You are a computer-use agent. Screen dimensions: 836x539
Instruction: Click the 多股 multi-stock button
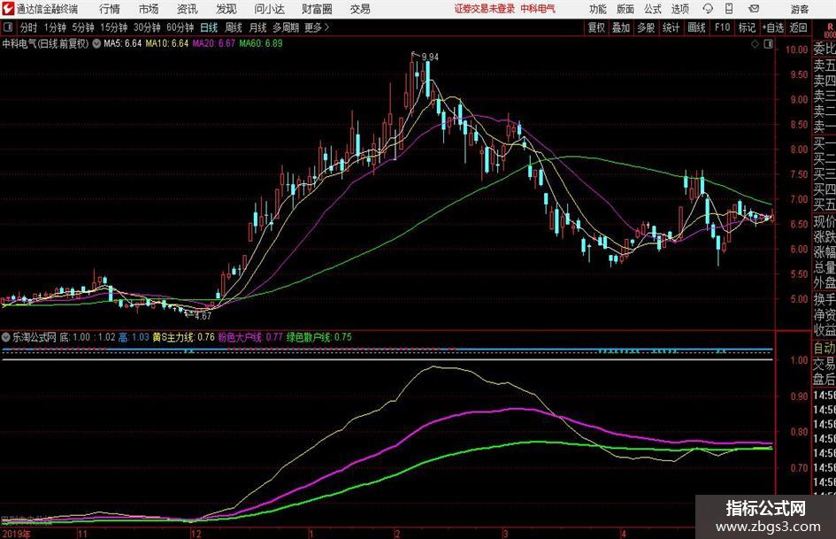coord(646,27)
